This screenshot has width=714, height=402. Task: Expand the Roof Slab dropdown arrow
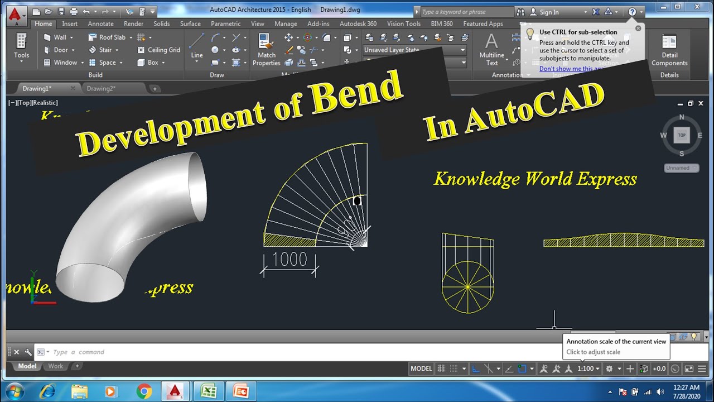pos(131,37)
